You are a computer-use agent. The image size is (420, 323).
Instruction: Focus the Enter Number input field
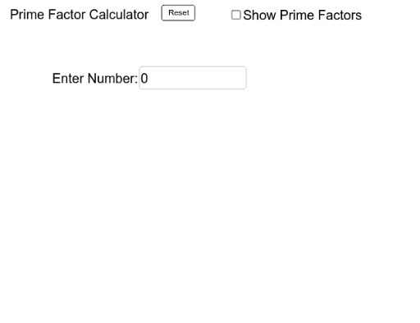[193, 78]
